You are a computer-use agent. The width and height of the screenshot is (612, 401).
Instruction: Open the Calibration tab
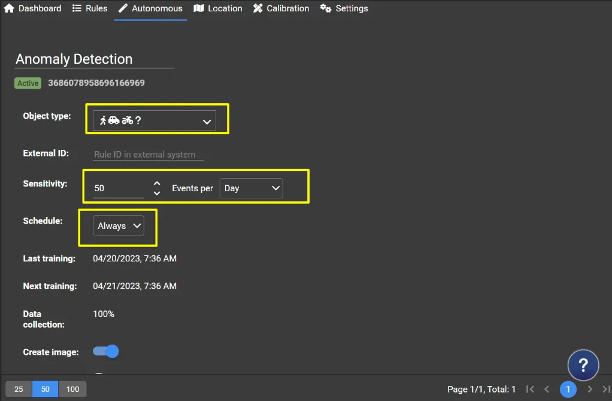pos(281,8)
